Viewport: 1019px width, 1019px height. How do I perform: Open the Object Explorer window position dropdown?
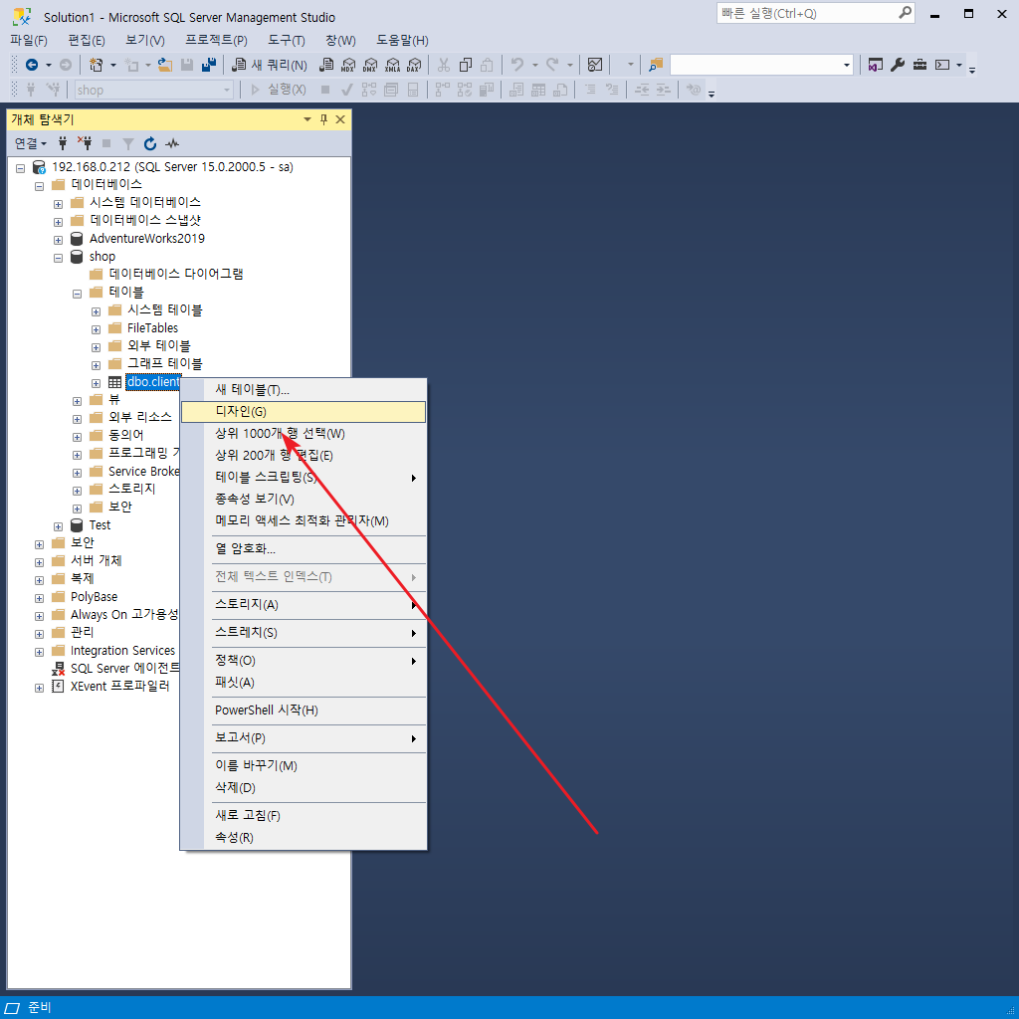point(307,119)
